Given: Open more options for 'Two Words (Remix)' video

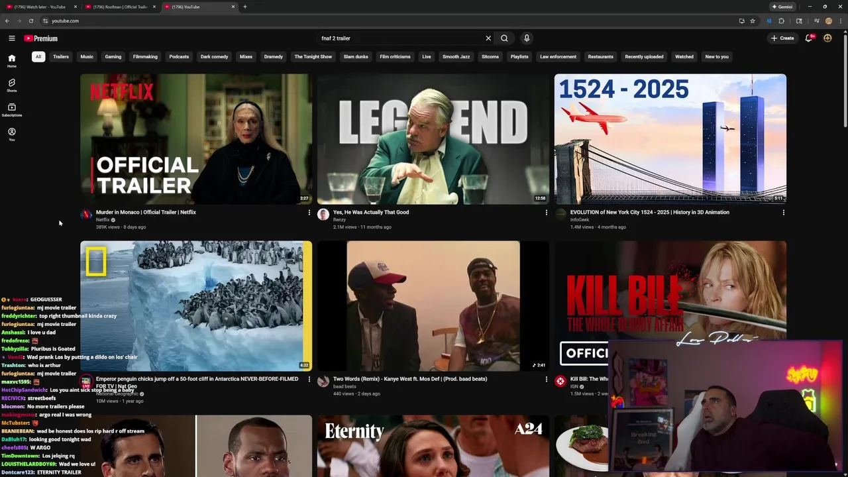Looking at the screenshot, I should click(546, 379).
